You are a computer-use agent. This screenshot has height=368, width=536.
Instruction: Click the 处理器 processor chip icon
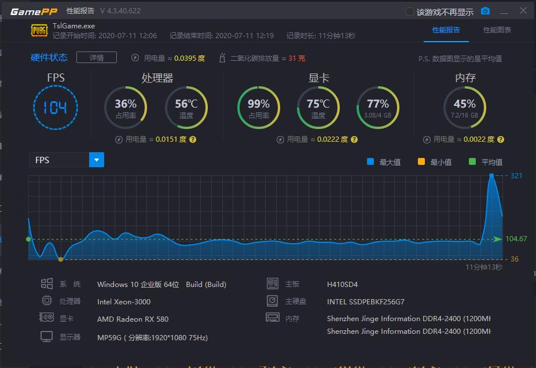click(x=47, y=301)
